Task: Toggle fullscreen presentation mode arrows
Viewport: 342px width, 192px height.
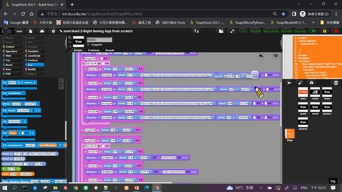Action: (x=232, y=31)
